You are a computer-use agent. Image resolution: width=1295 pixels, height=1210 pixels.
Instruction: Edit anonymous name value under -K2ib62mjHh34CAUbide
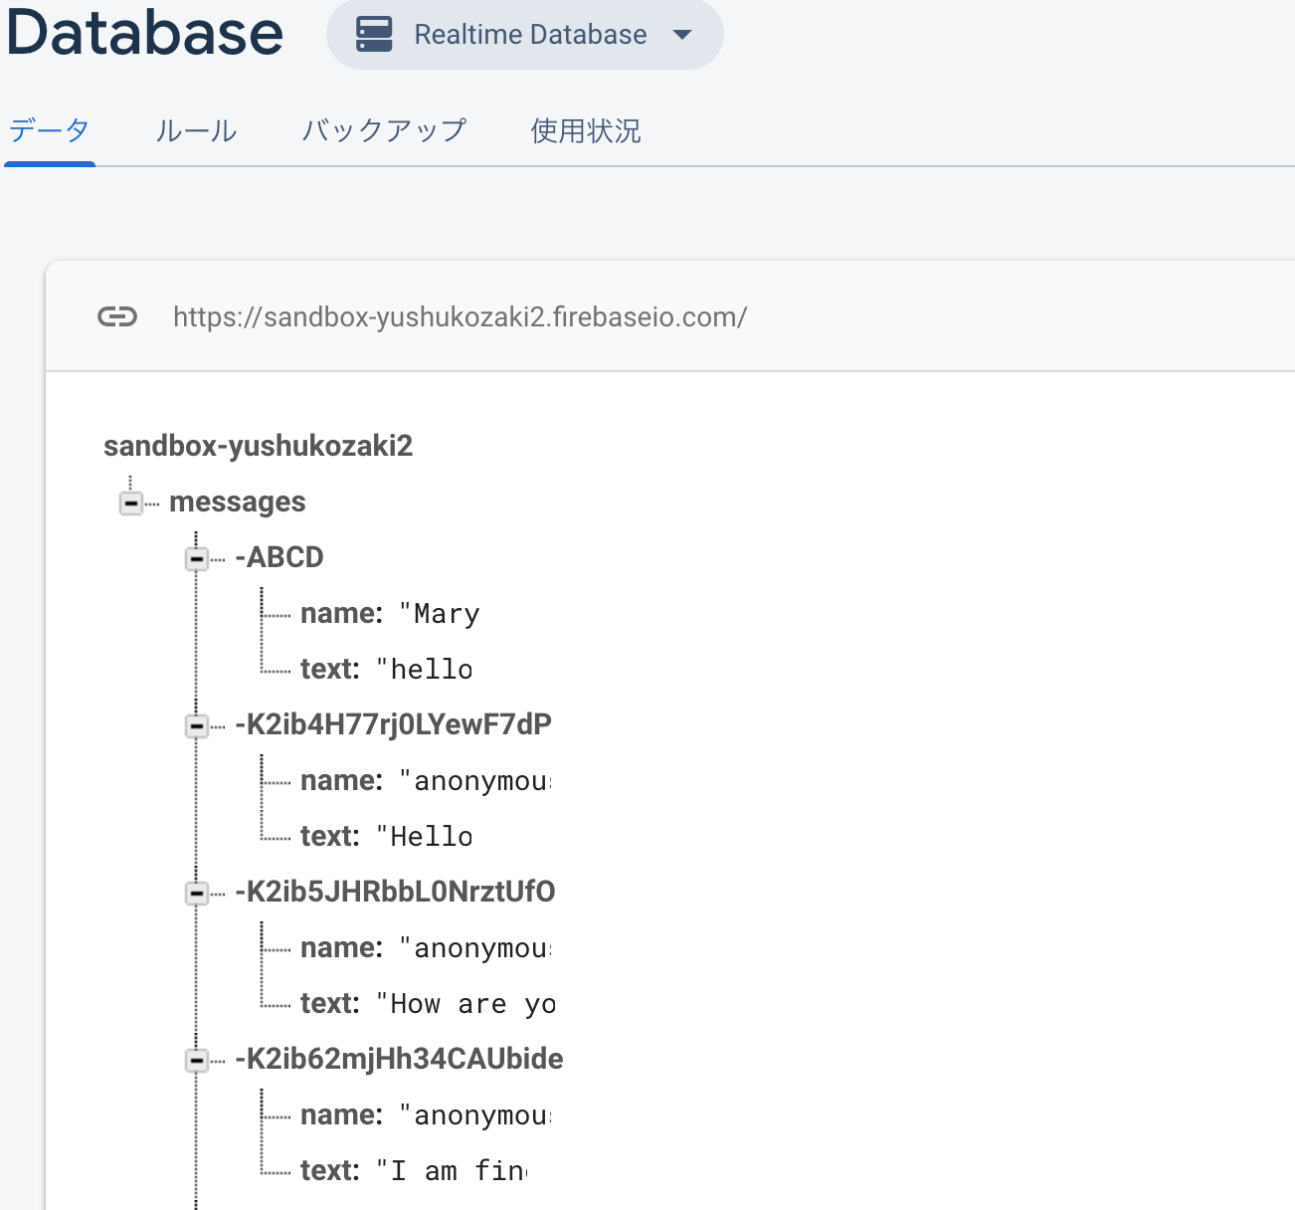[x=475, y=1115]
